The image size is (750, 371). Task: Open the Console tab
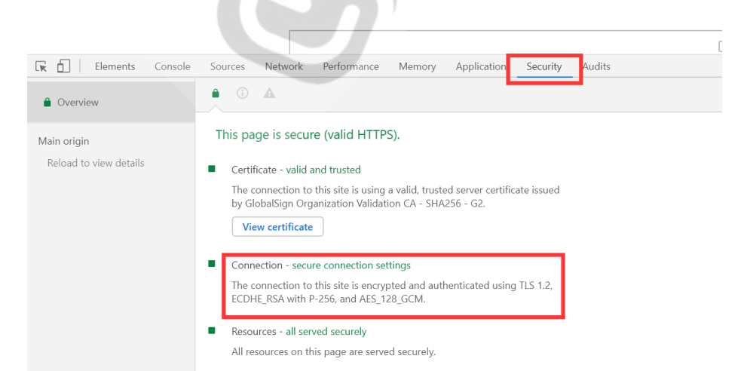pyautogui.click(x=173, y=66)
